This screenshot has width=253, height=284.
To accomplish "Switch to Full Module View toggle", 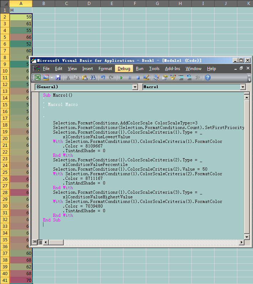I will coord(40,242).
